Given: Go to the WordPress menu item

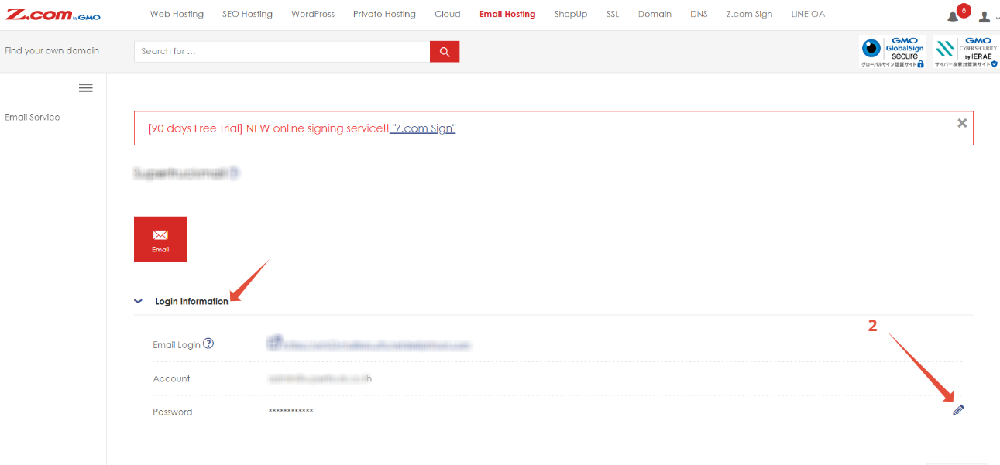Looking at the screenshot, I should pos(313,14).
